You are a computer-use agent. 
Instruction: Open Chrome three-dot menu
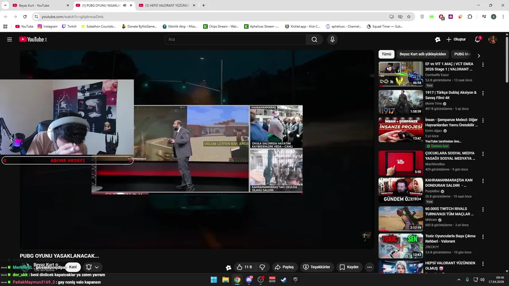point(503,17)
